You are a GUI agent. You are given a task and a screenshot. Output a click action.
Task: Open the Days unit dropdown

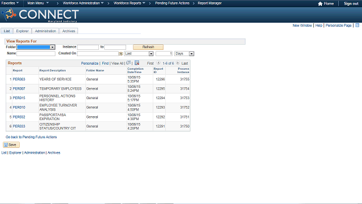184,54
